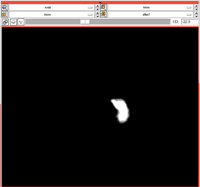Open the three-dots more options button
200x187 pixels.
pos(21,22)
